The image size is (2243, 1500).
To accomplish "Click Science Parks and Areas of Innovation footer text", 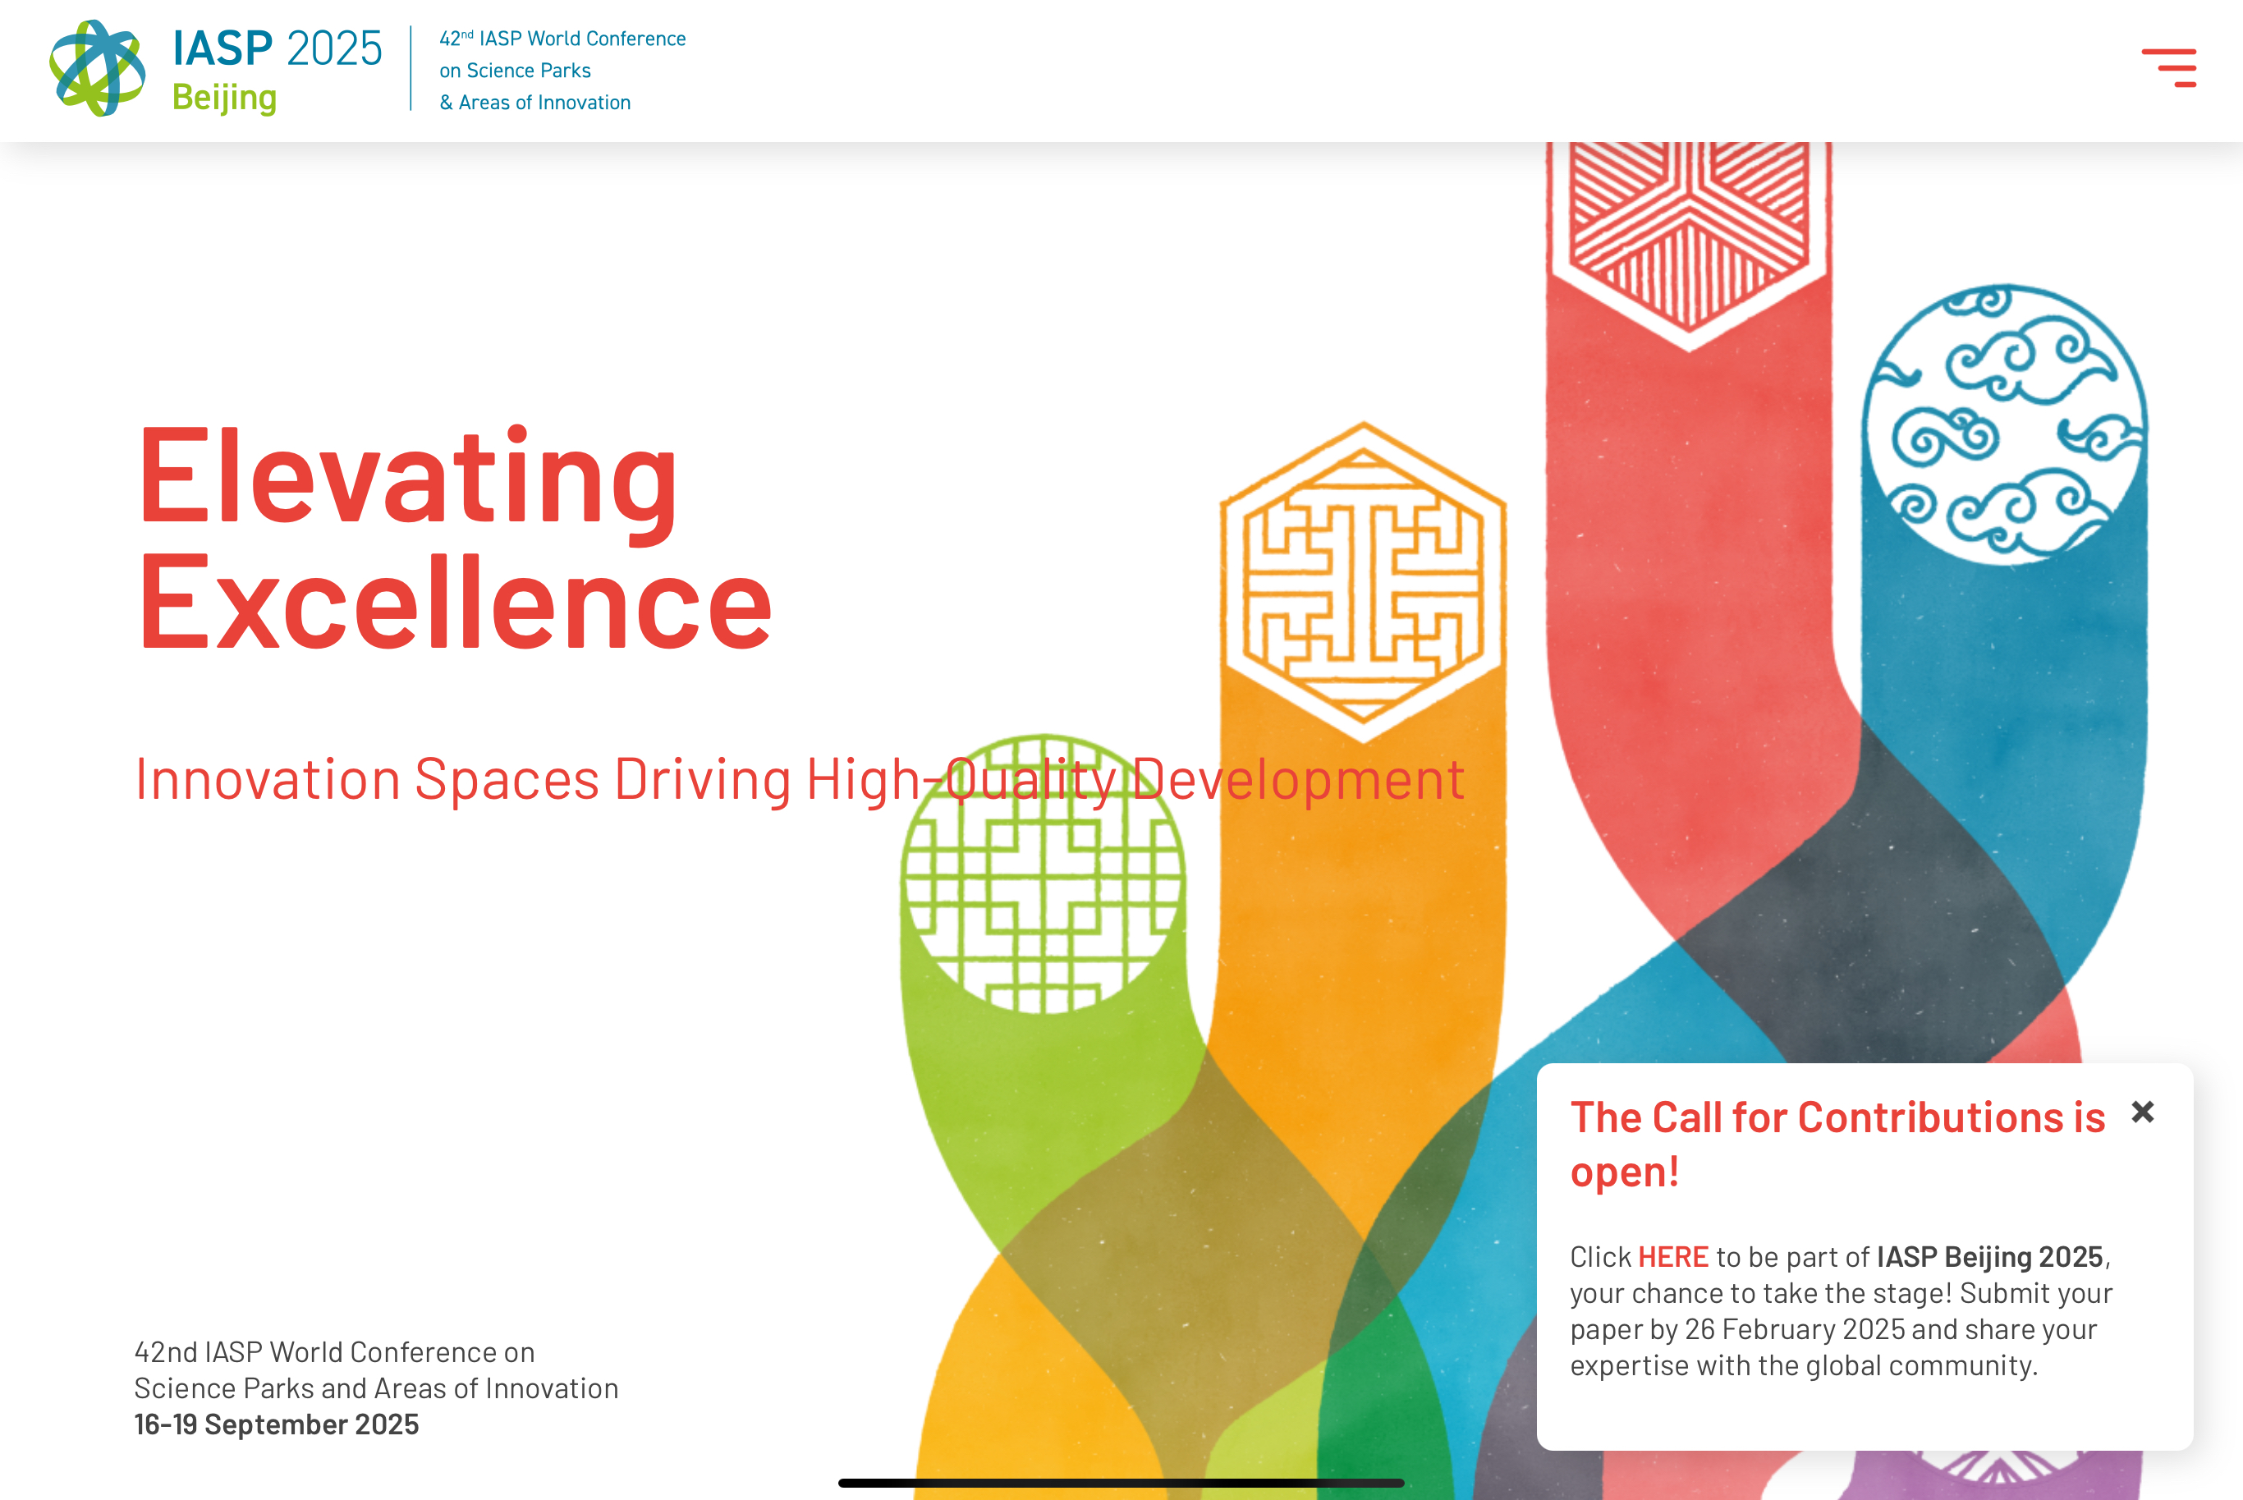I will click(x=376, y=1388).
